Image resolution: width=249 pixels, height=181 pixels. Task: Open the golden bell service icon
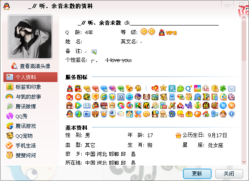[x=129, y=88]
